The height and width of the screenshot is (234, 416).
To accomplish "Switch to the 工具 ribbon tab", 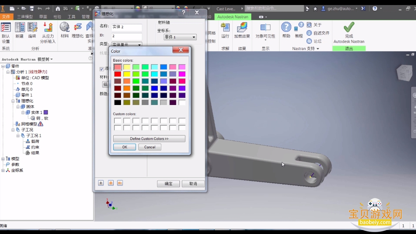I will (x=71, y=17).
